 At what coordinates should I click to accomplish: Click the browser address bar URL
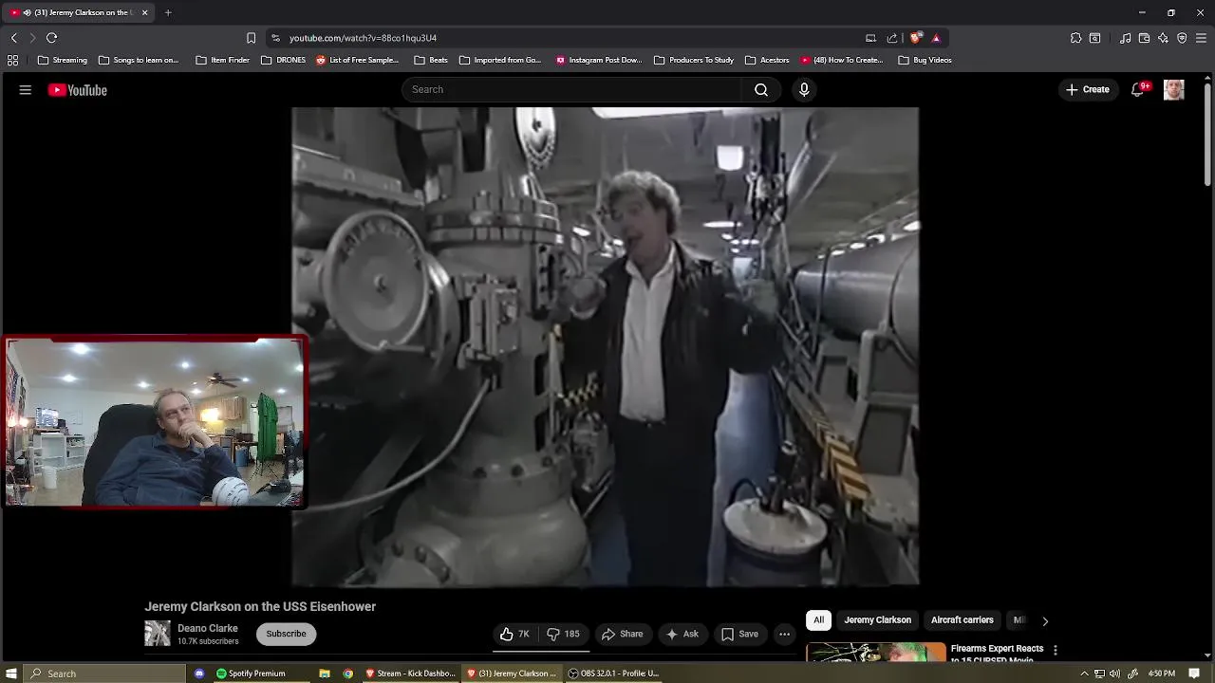click(363, 38)
